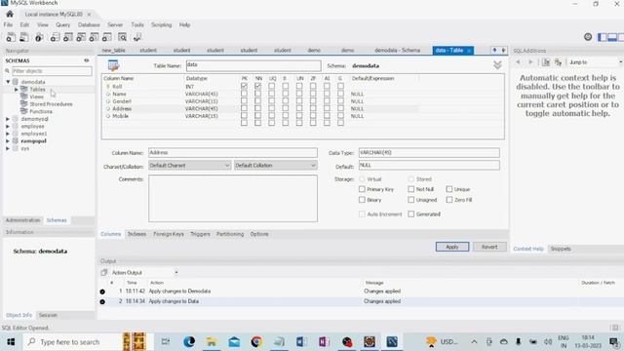Go forward in SQL Additions help

(530, 62)
